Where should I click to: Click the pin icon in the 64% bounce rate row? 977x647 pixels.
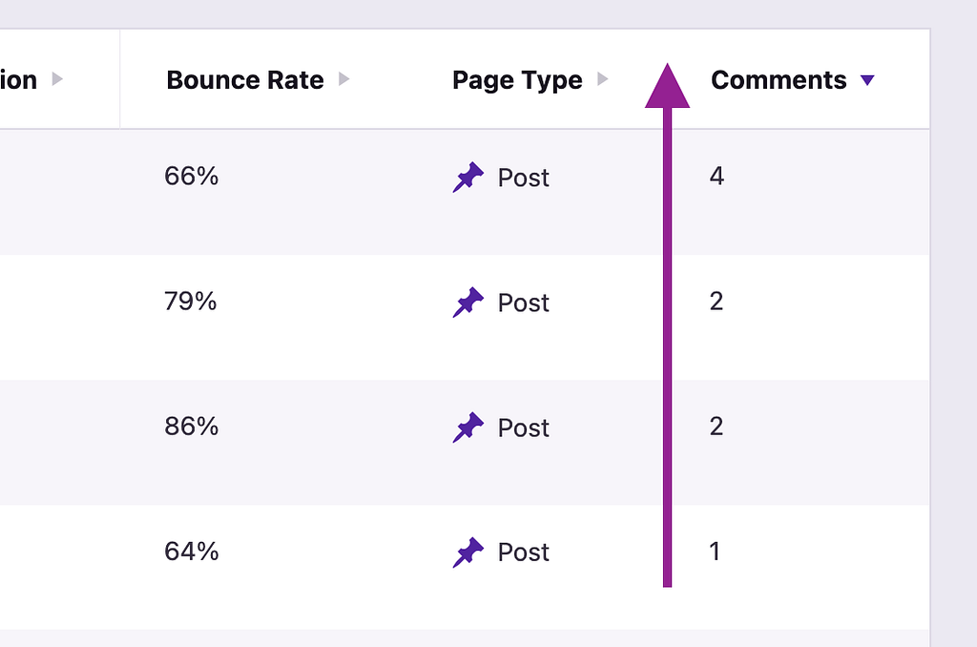click(468, 553)
